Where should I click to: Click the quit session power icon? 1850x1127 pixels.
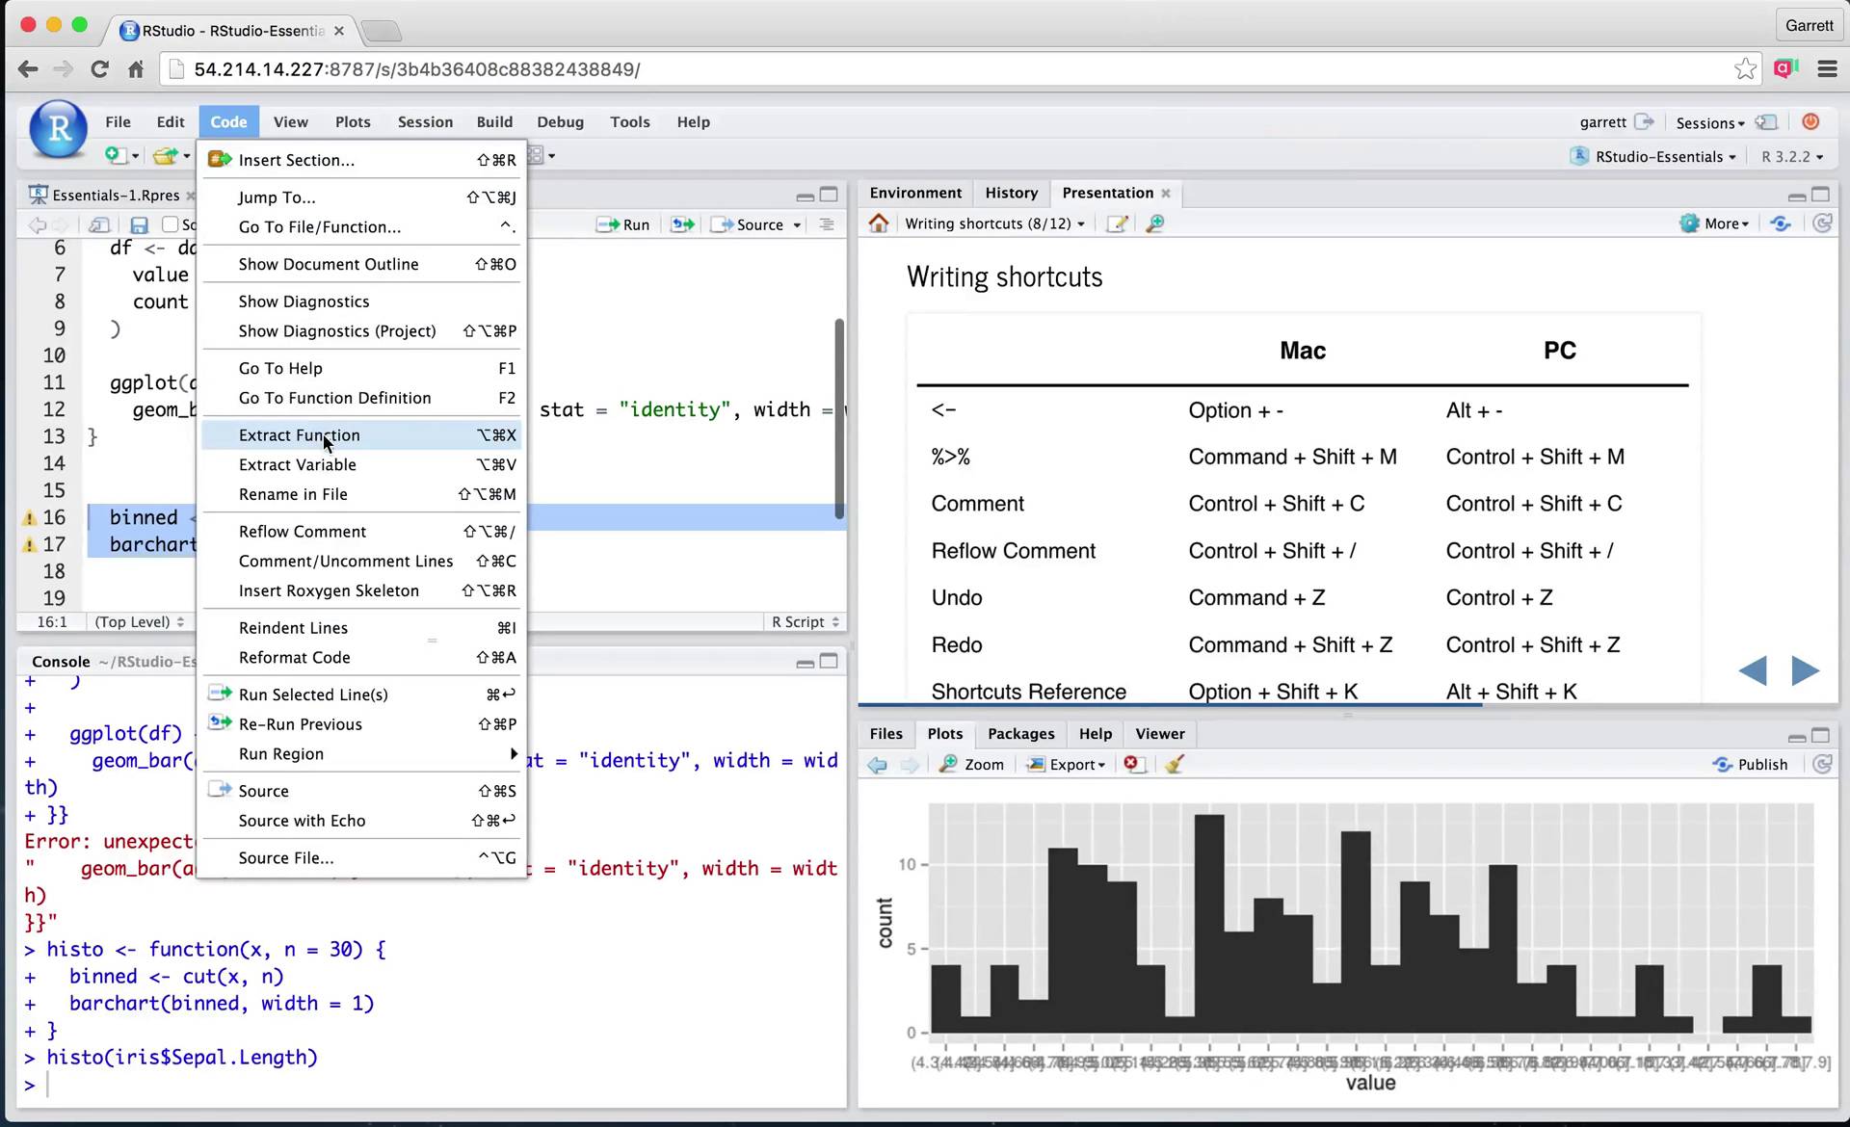1810,121
